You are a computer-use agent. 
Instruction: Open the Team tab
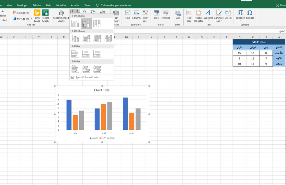[87, 5]
